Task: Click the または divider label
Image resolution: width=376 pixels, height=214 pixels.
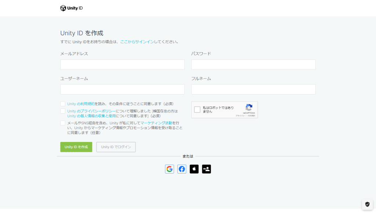Action: (188, 156)
